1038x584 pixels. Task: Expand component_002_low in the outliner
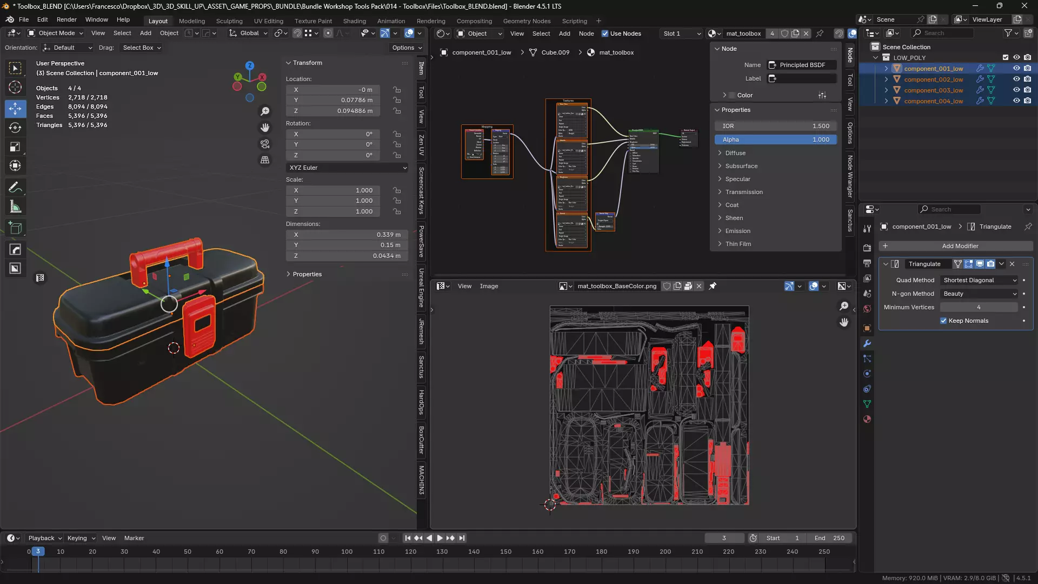[886, 79]
